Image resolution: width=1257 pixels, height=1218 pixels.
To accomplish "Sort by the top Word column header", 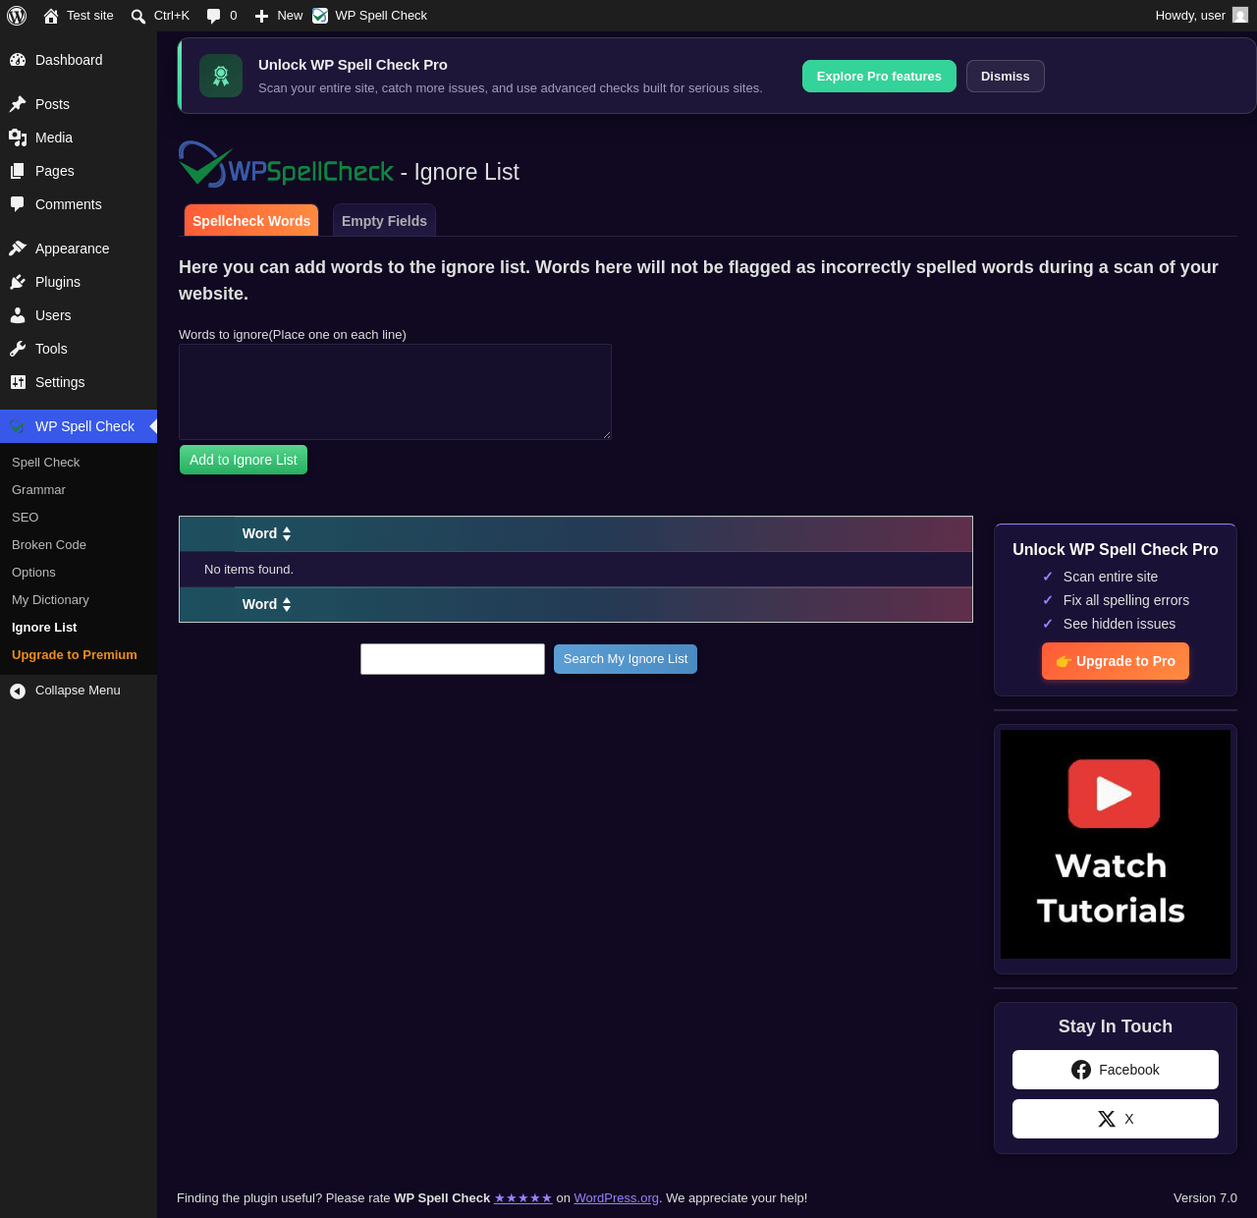I will 267,533.
